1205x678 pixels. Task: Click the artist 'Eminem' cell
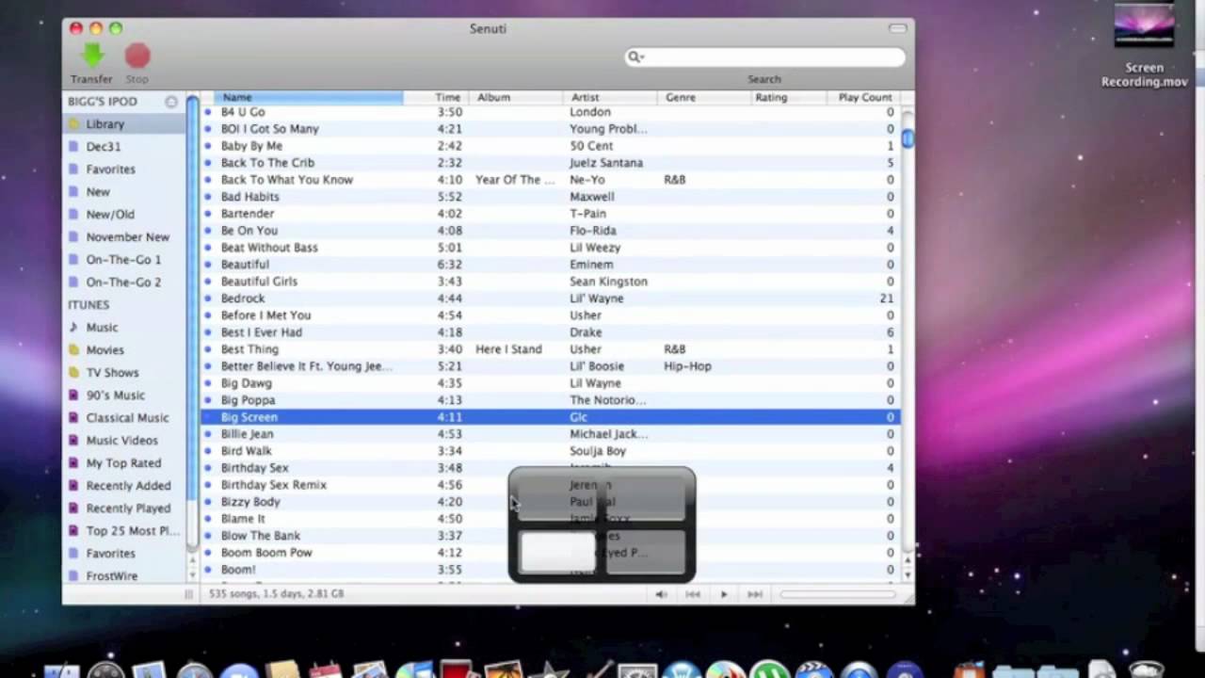pyautogui.click(x=591, y=265)
